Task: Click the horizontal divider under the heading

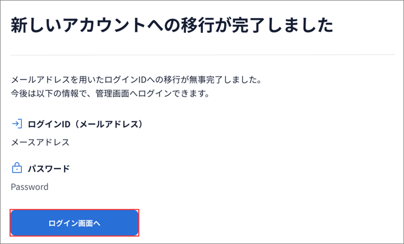Action: [202, 55]
